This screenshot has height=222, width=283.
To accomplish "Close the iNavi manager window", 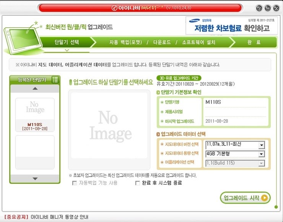I will coord(276,8).
